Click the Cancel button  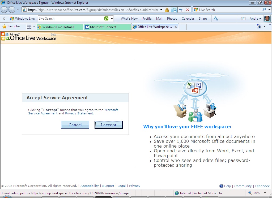[x=75, y=125]
